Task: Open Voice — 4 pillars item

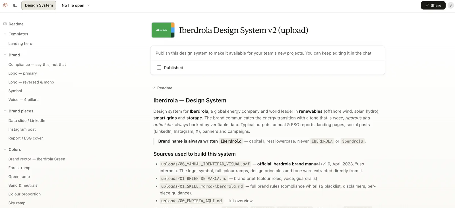Action: [23, 100]
